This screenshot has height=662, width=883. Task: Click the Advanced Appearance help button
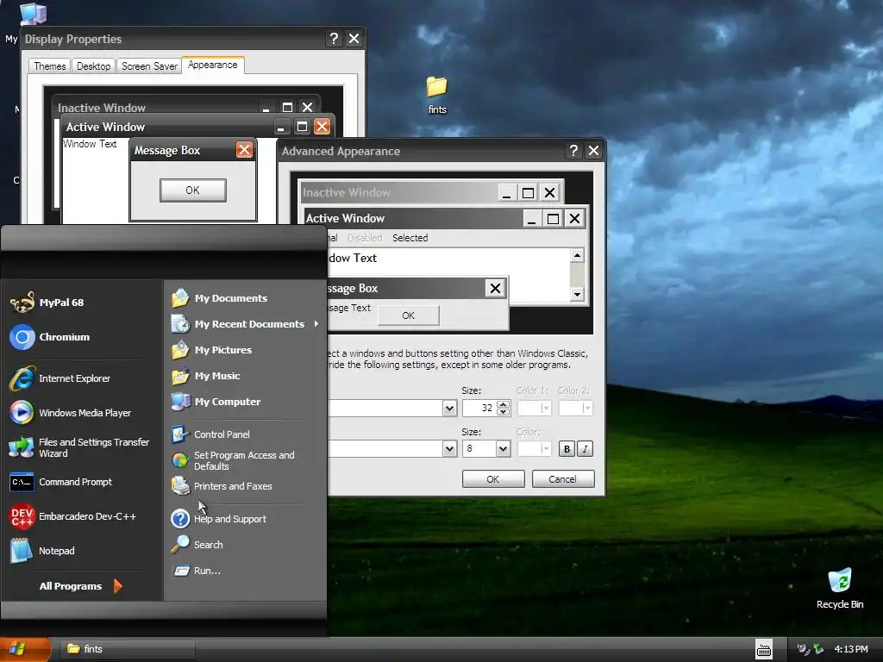573,150
